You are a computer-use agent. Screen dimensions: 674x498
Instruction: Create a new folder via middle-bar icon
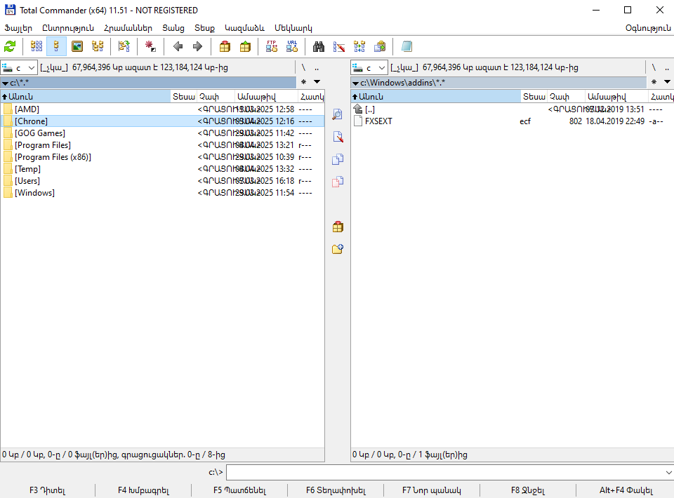pos(338,249)
